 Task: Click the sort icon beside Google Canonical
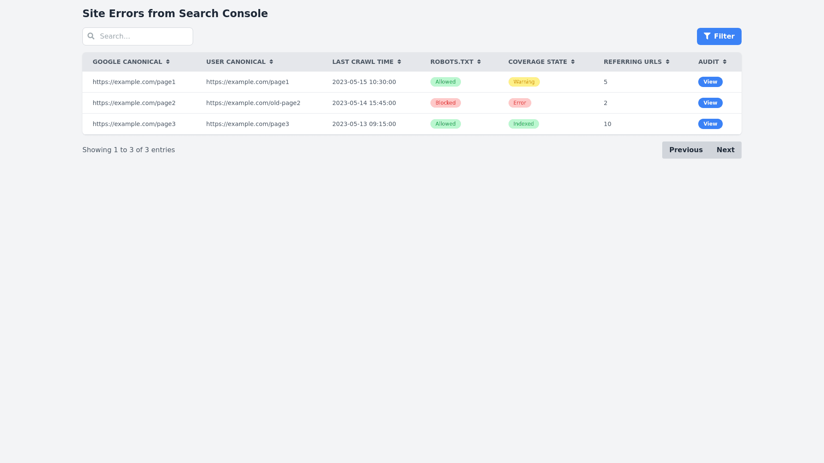[168, 62]
